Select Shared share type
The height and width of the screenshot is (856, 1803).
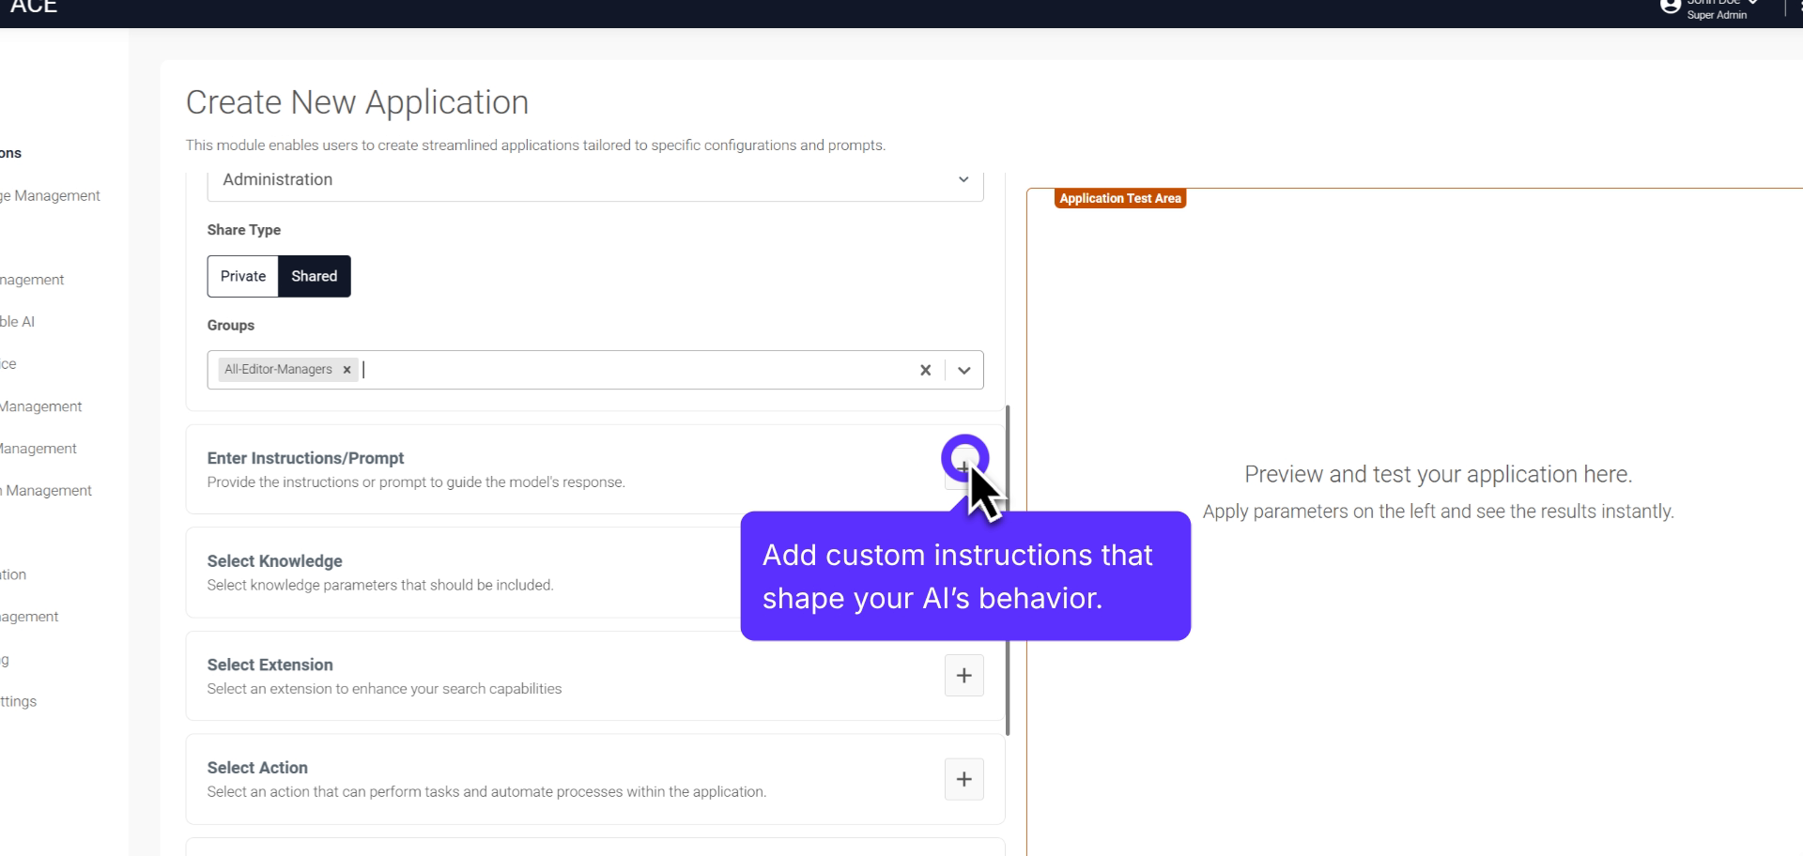pyautogui.click(x=314, y=276)
